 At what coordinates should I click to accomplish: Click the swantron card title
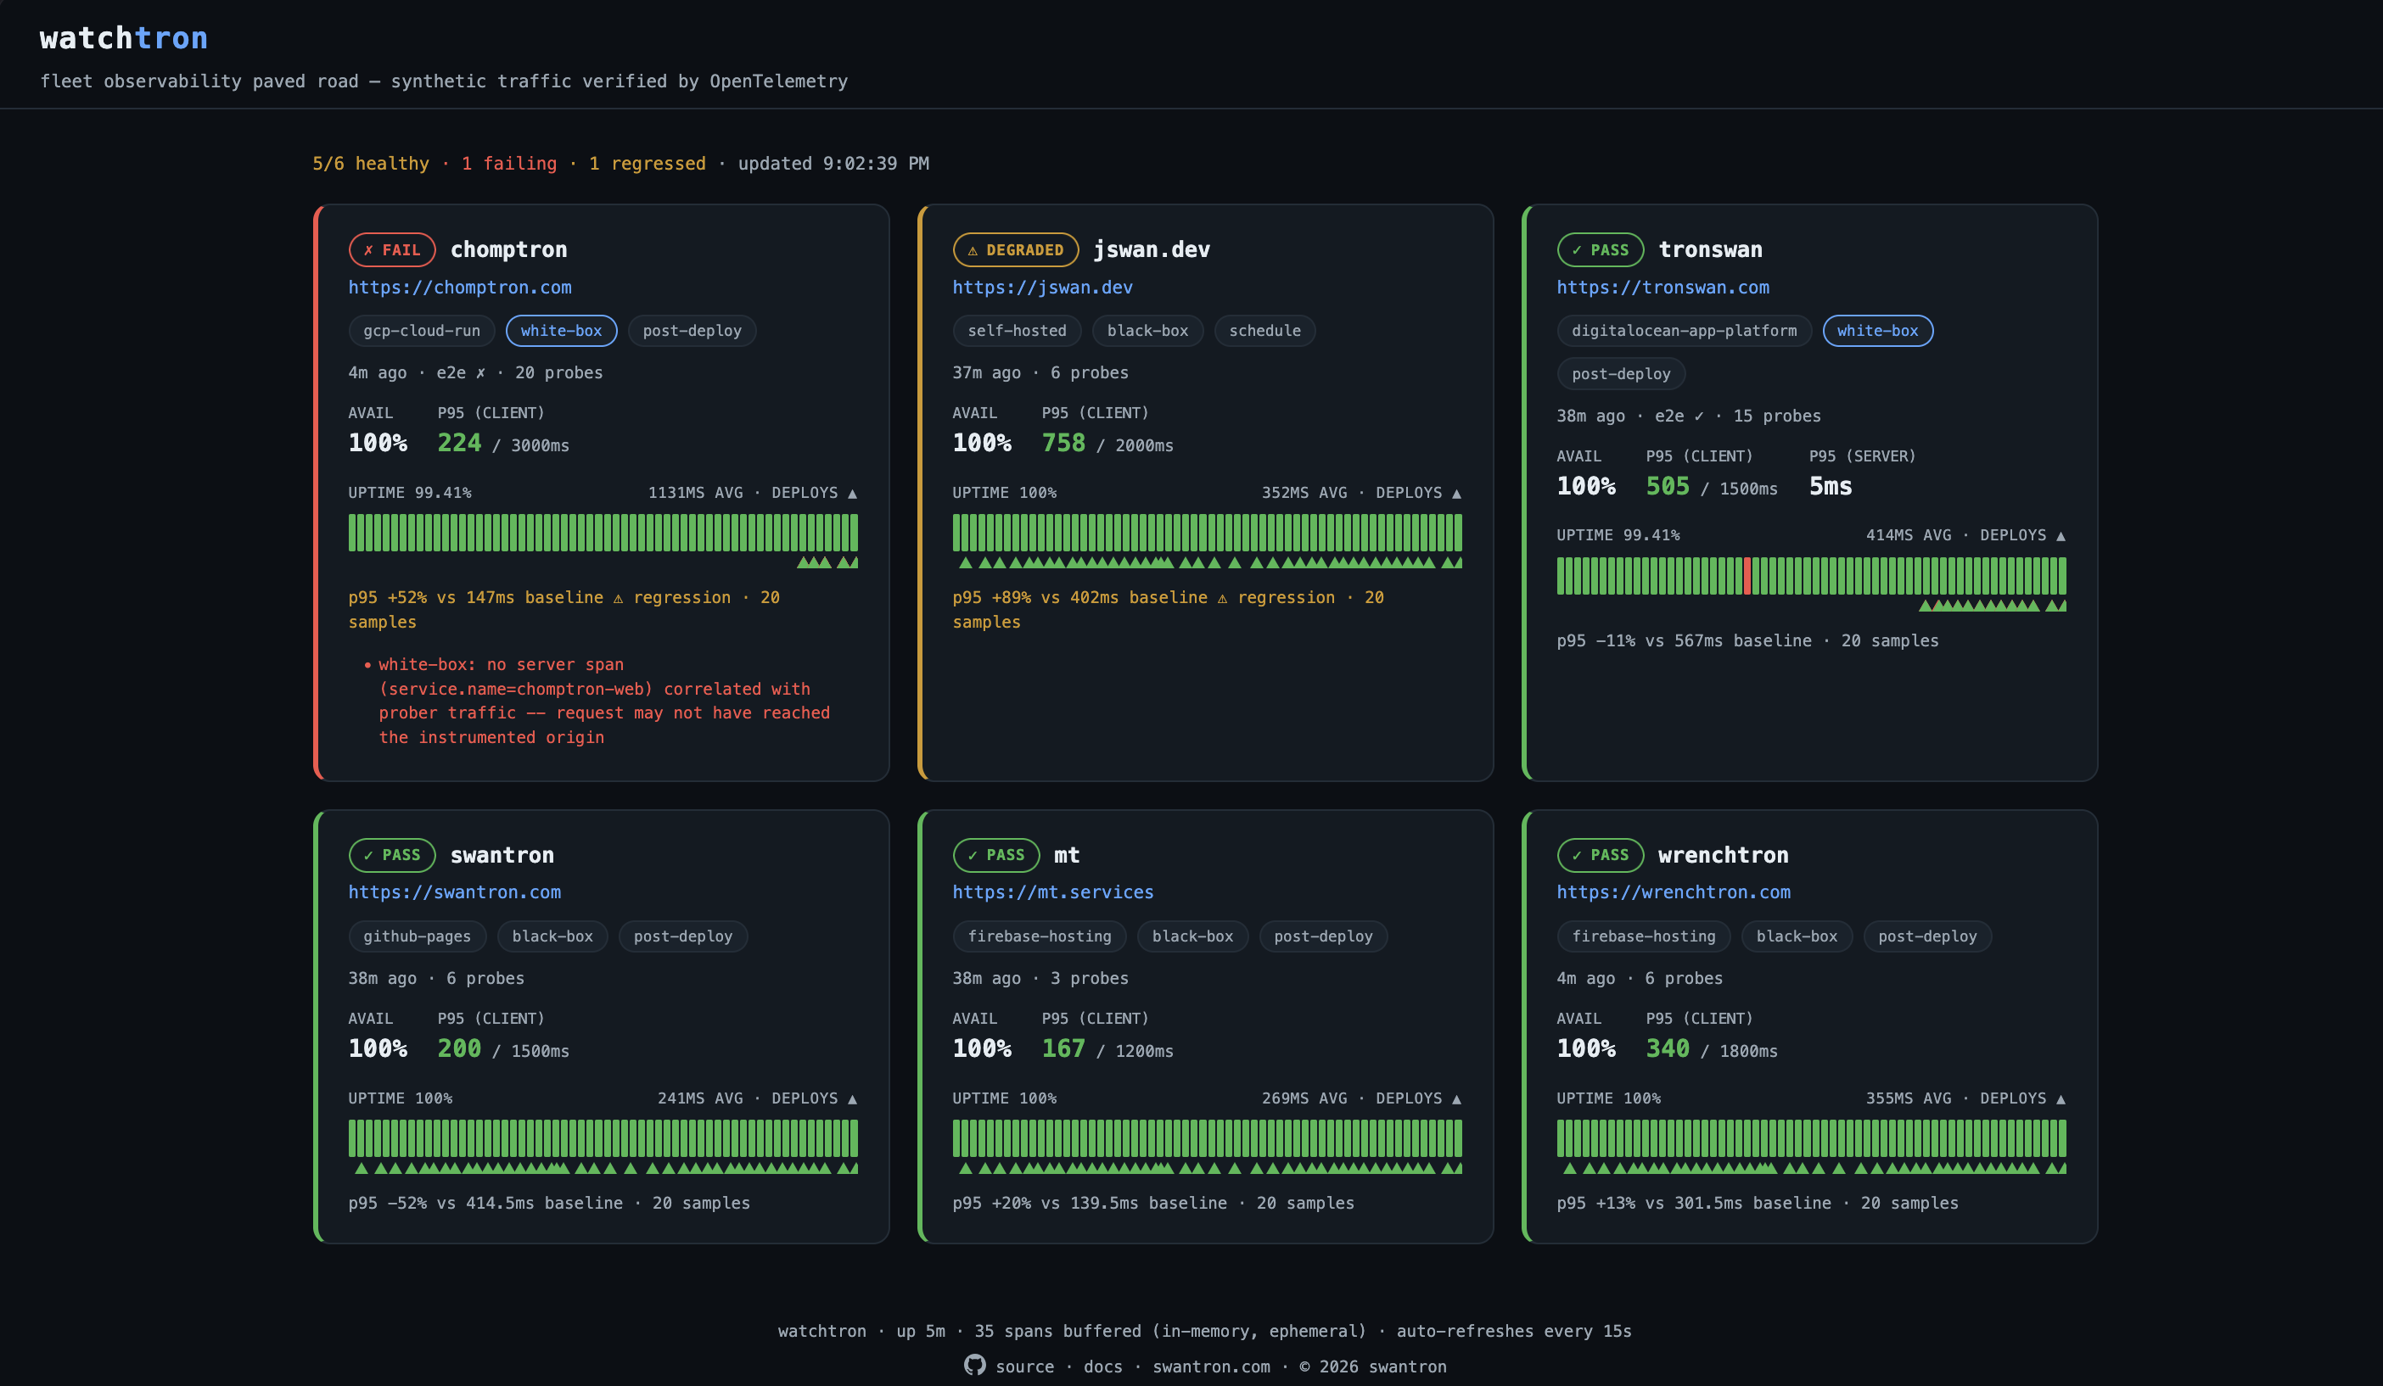click(x=502, y=855)
